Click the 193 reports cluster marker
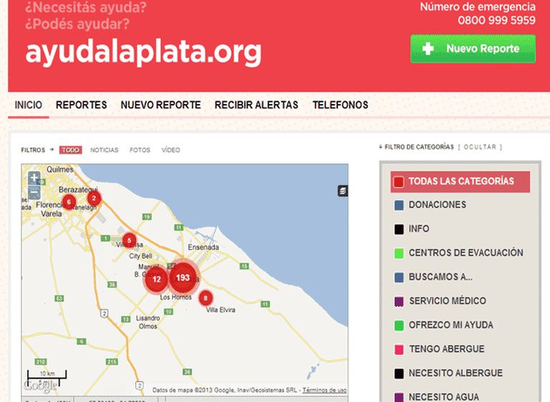Viewport: 550px width, 402px height. pyautogui.click(x=183, y=278)
